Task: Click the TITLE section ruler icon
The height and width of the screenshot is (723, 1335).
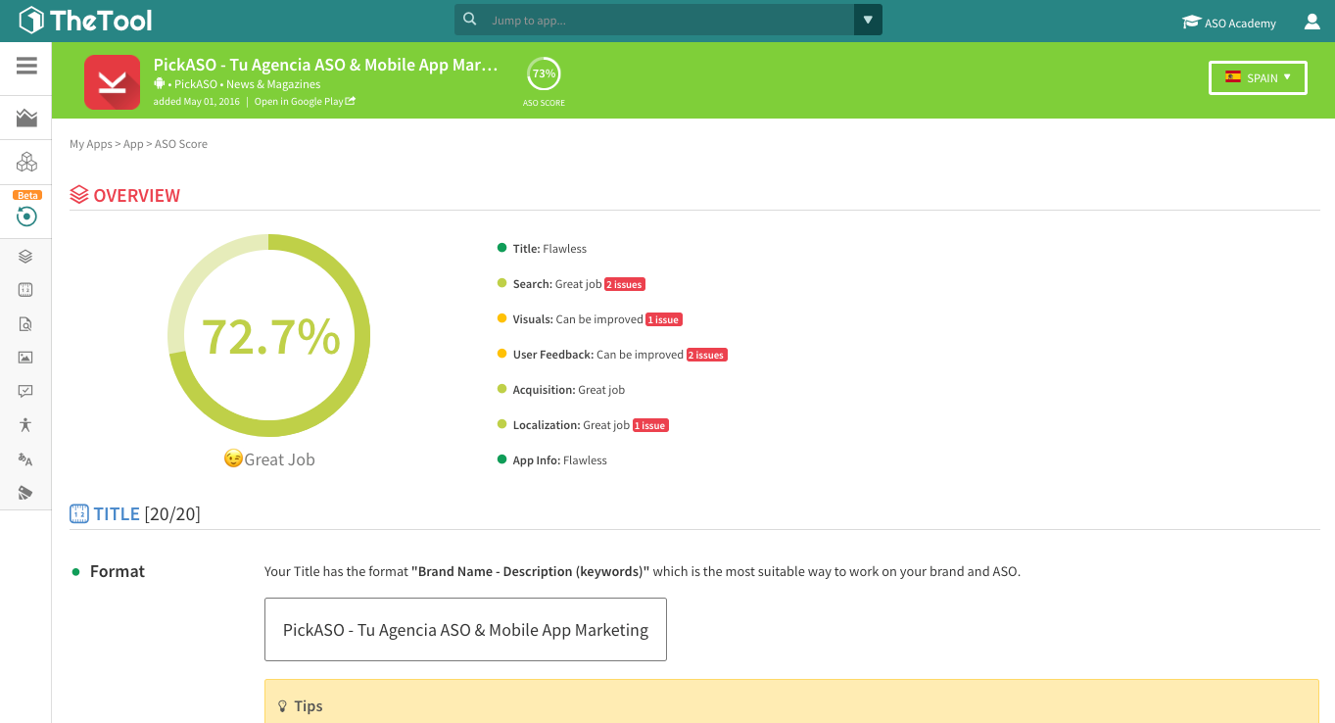Action: point(79,513)
